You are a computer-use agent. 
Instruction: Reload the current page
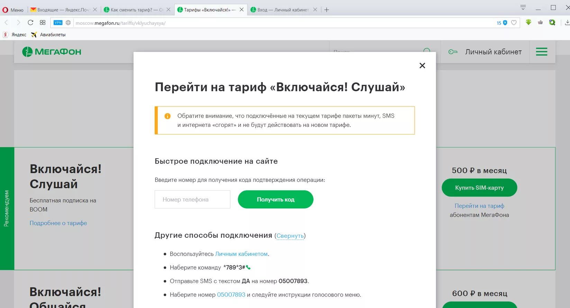point(30,22)
